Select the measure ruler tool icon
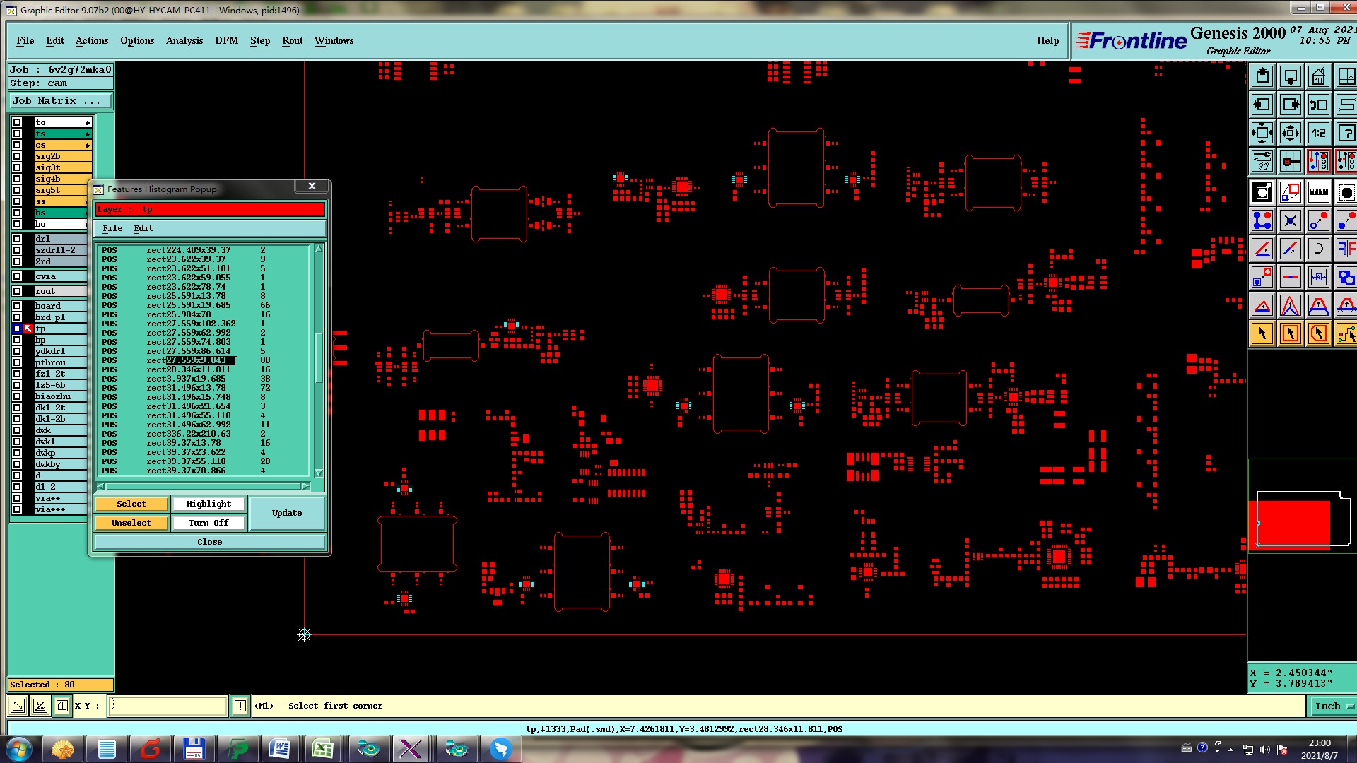This screenshot has width=1357, height=763. pos(1318,192)
